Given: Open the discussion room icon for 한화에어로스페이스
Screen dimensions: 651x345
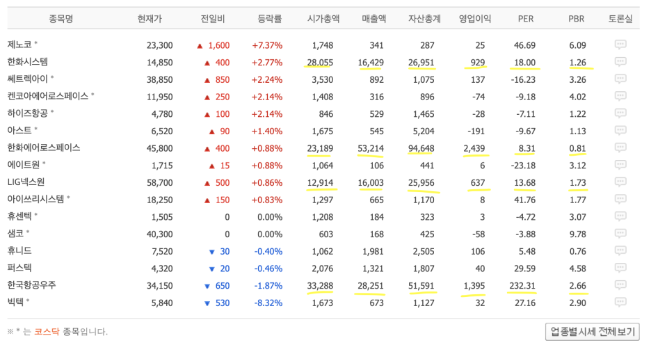Looking at the screenshot, I should [620, 147].
